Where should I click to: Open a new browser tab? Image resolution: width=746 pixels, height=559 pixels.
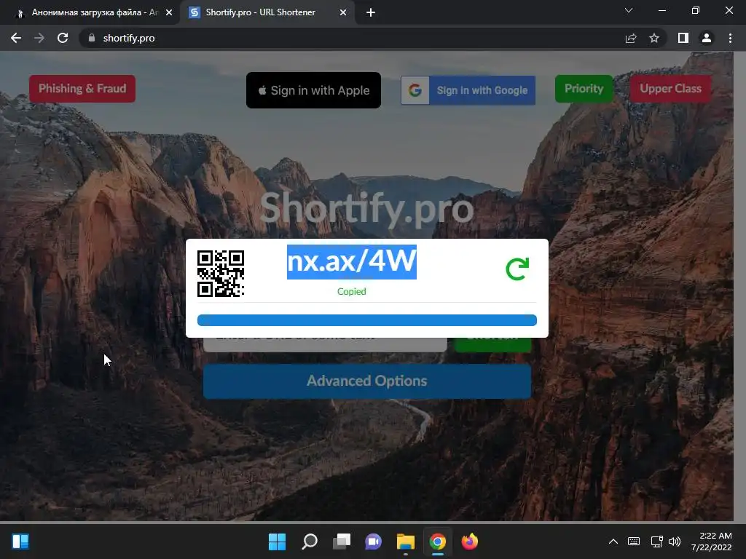click(371, 12)
